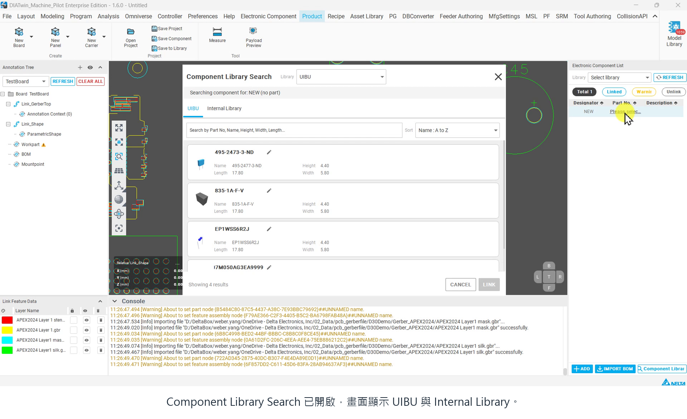Screen dimensions: 687x419
Task: Activate the zoom-to-region magnifier tool
Action: tap(119, 156)
